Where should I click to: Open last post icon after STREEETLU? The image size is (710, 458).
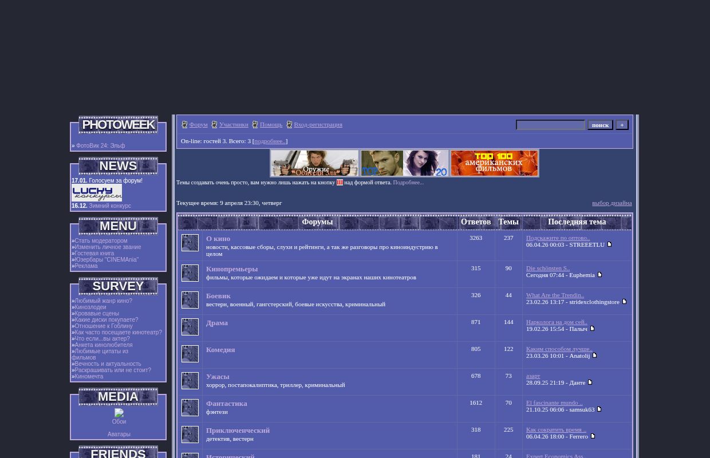609,244
